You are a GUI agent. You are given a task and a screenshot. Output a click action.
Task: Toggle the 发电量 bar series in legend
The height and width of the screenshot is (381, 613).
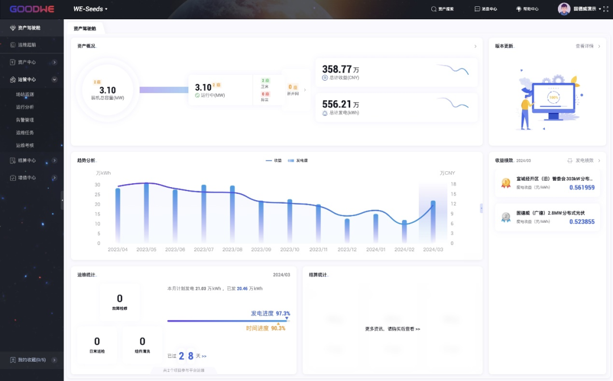(297, 160)
